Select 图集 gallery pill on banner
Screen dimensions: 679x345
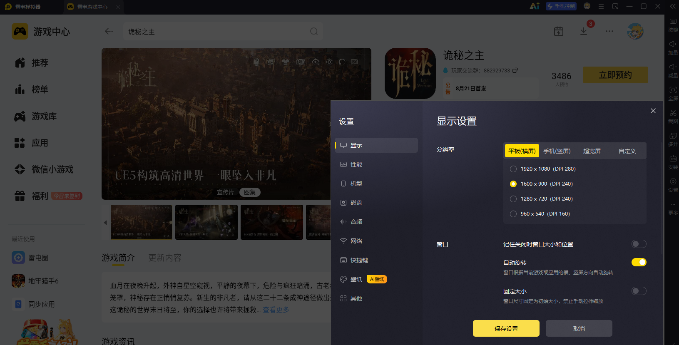[x=250, y=192]
